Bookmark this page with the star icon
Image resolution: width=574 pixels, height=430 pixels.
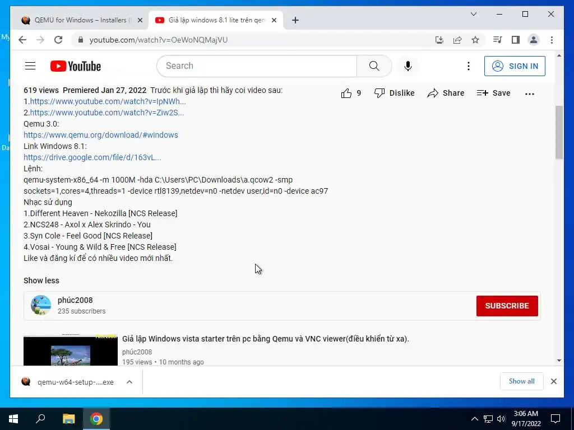pos(475,40)
